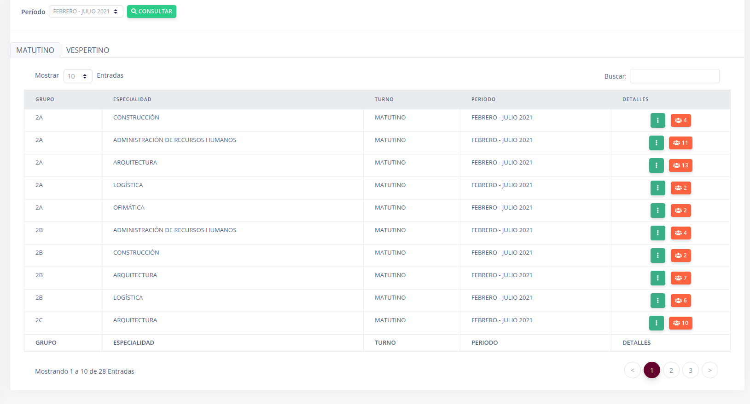Screen dimensions: 750x404
Task: Open the Período dropdown selector
Action: (86, 11)
